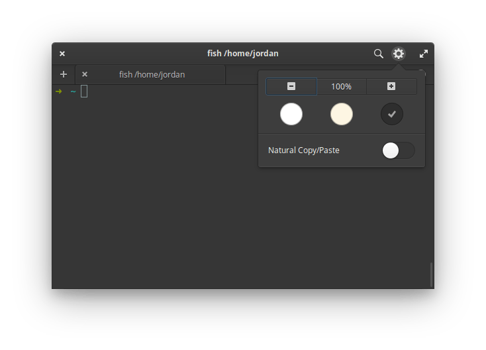Select the dark theme swatch with checkmark
This screenshot has height=350, width=486.
pyautogui.click(x=392, y=114)
